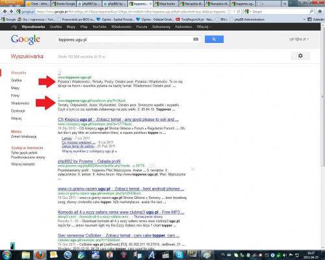
Task: Click the google.pl site identity badge
Action: tap(25, 12)
